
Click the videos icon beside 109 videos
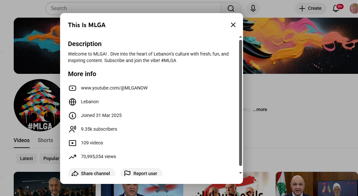(x=72, y=143)
